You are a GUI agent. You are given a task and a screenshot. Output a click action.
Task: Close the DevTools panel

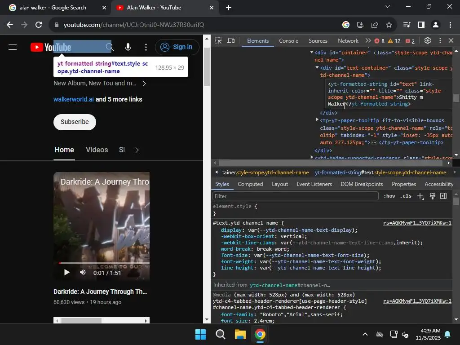451,40
